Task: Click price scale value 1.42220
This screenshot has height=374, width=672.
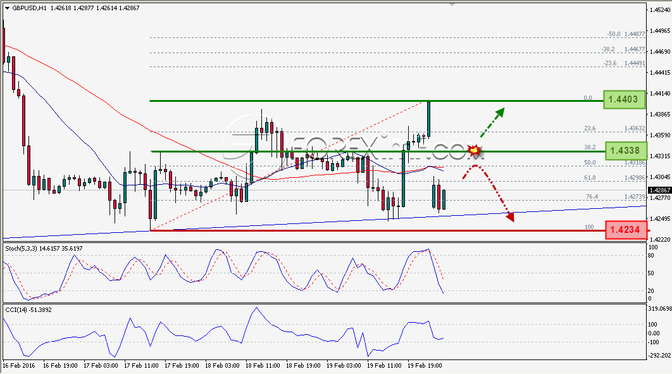Action: (660, 240)
